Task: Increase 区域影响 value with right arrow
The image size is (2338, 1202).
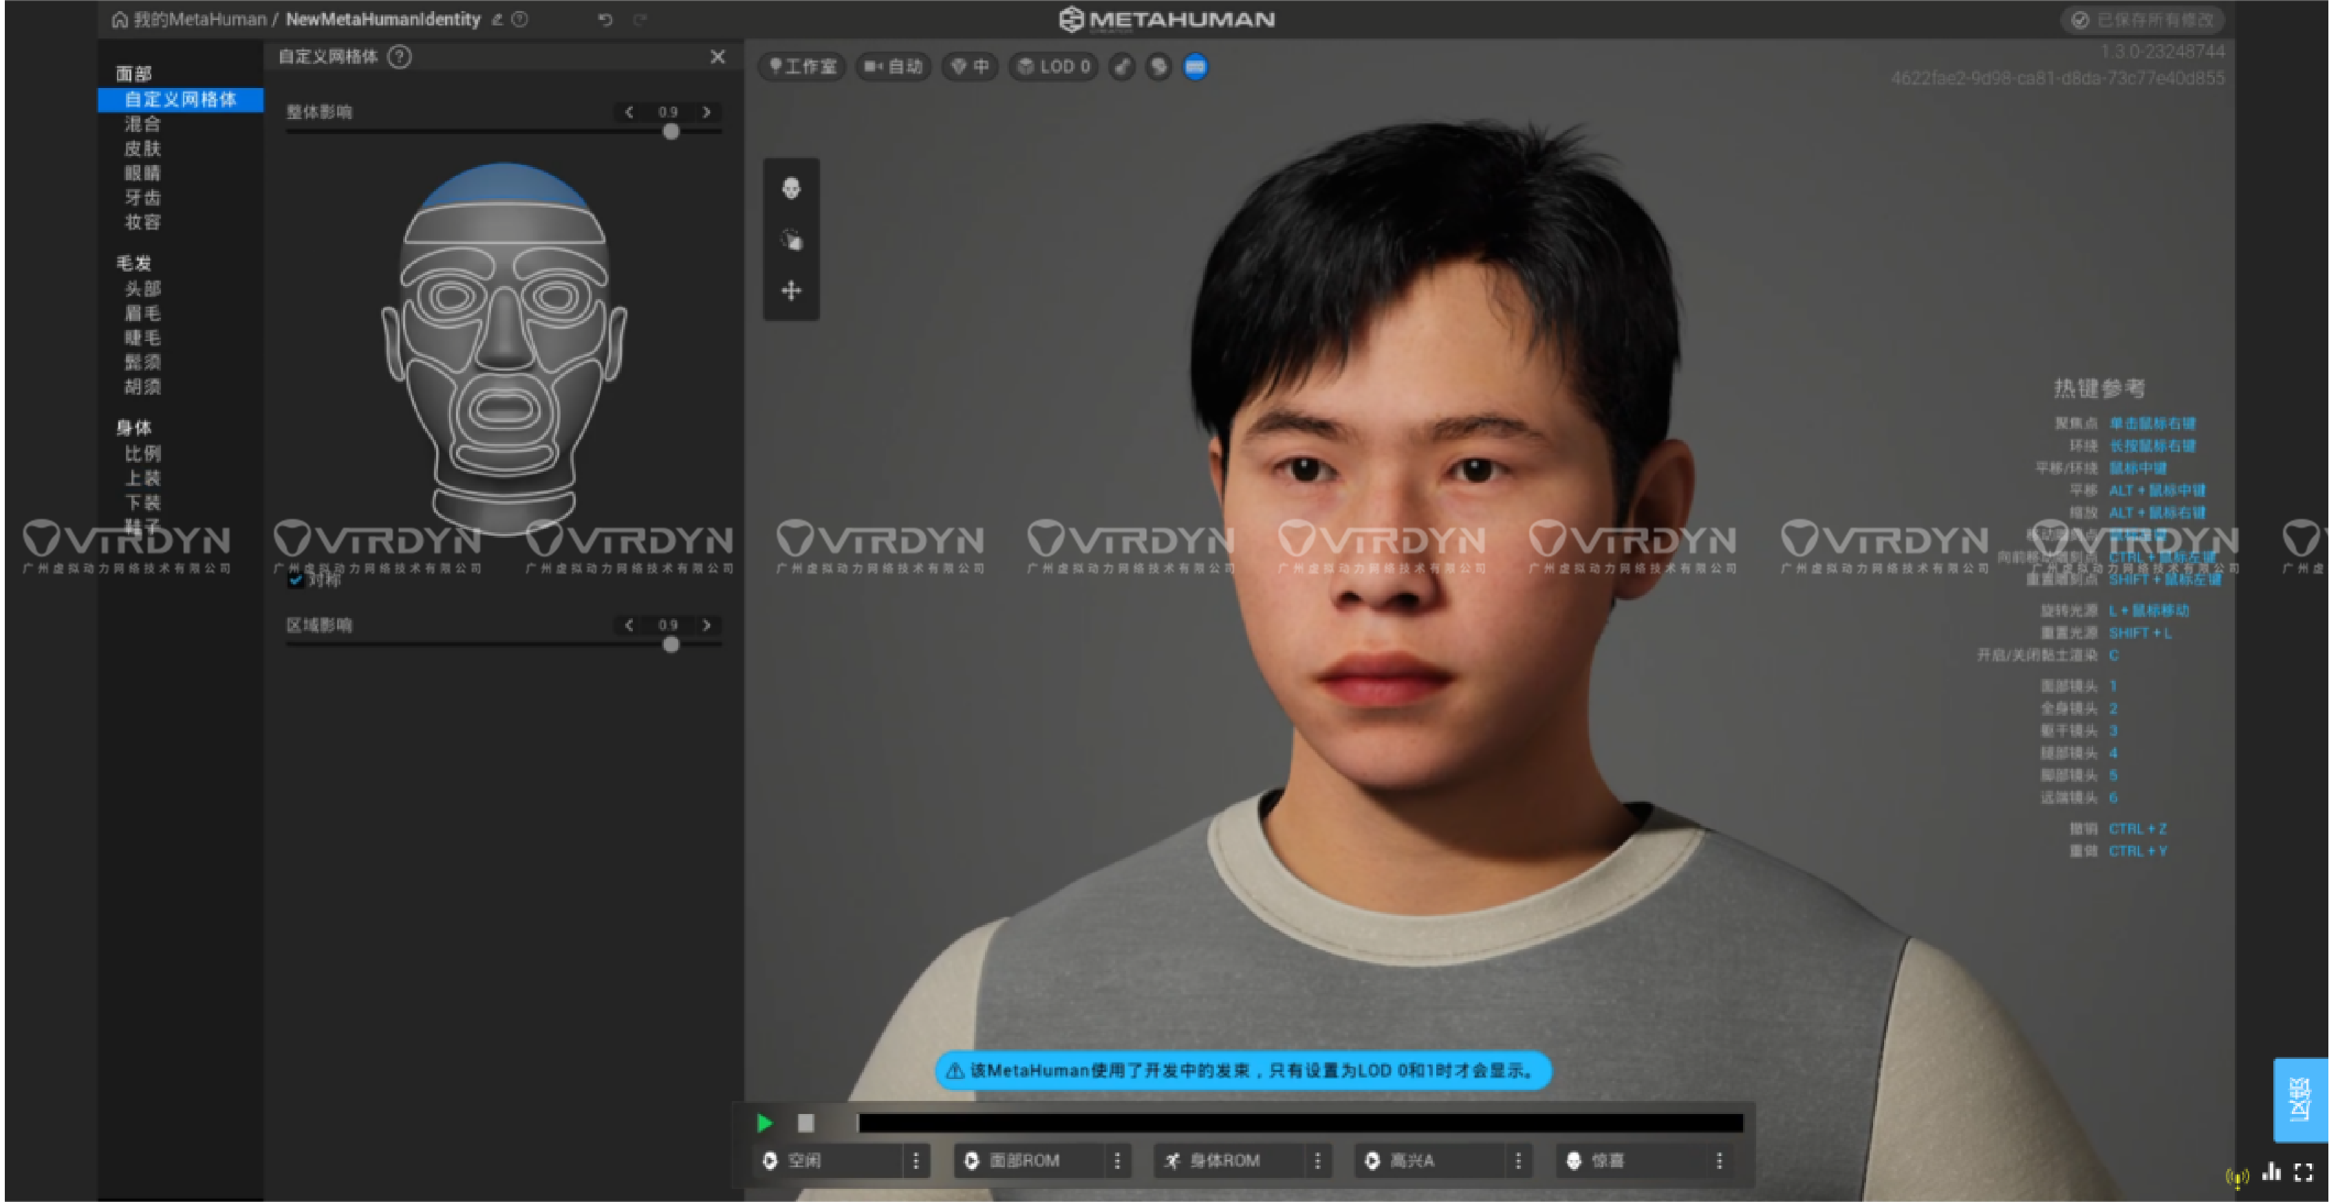Action: point(706,625)
